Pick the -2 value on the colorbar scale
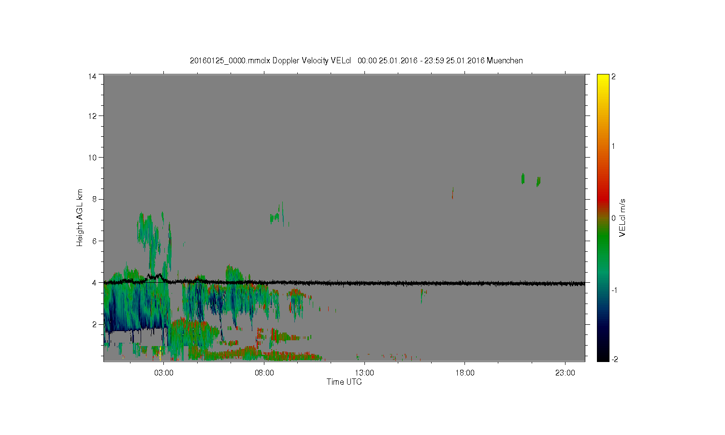The height and width of the screenshot is (435, 725). (614, 359)
